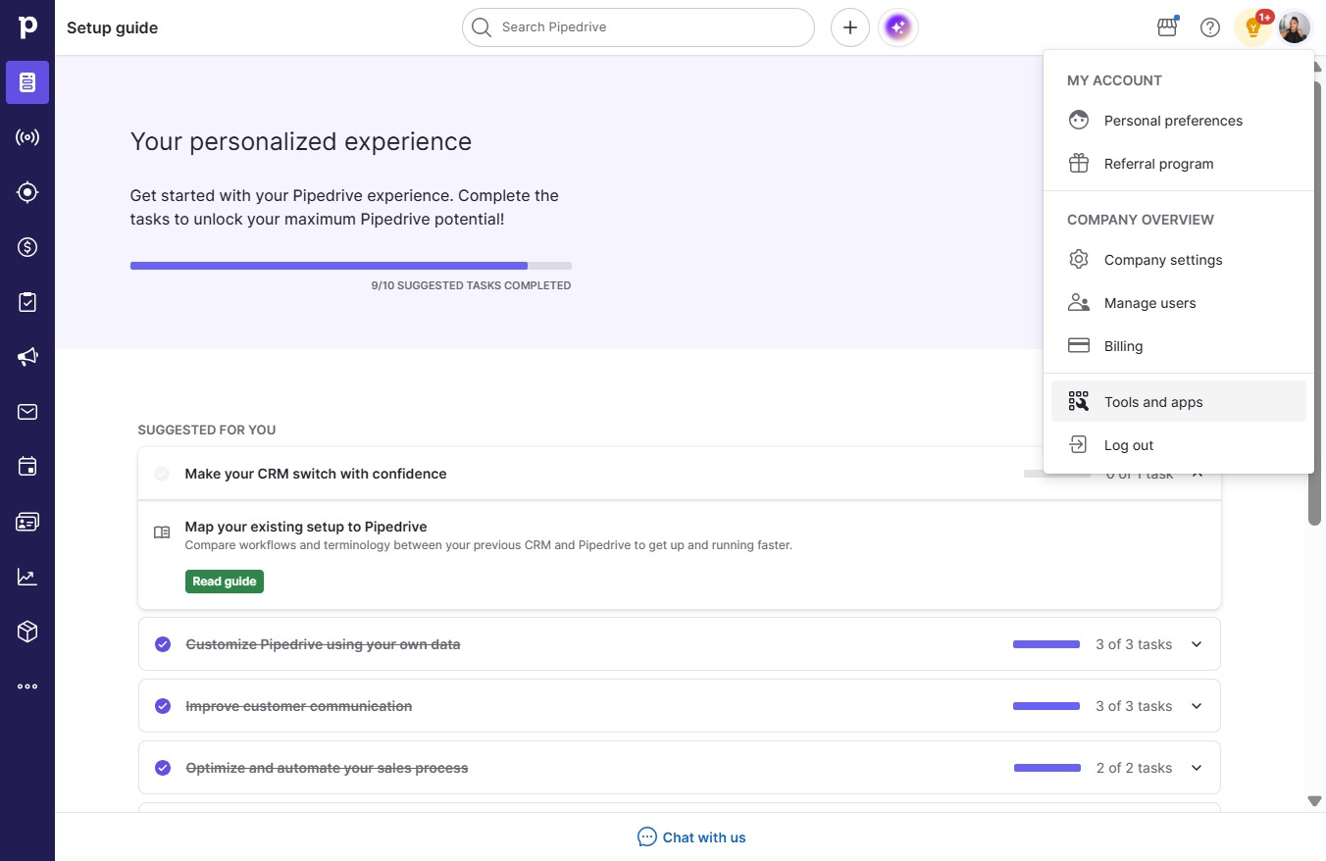Open the Pulse broadcast sidebar icon
This screenshot has width=1326, height=861.
pyautogui.click(x=27, y=137)
